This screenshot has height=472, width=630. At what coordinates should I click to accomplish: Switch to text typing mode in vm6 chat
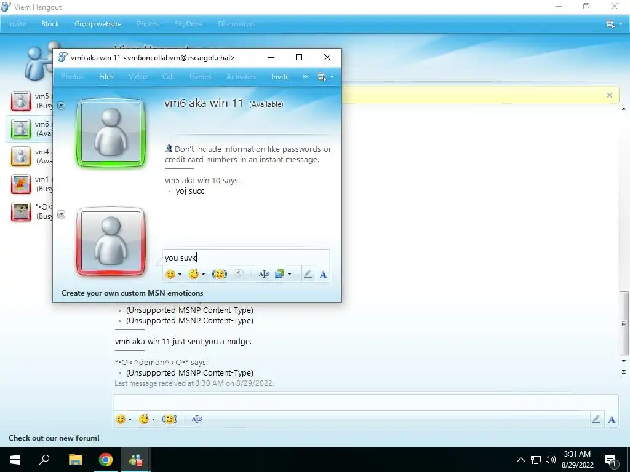323,275
